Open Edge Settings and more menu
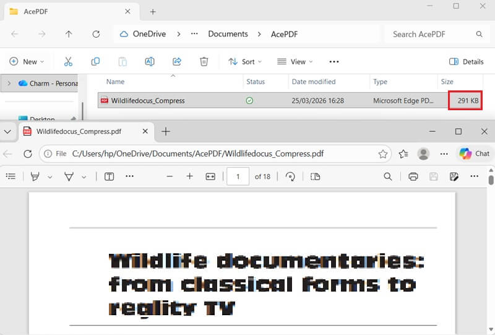Image resolution: width=495 pixels, height=335 pixels. coord(444,154)
